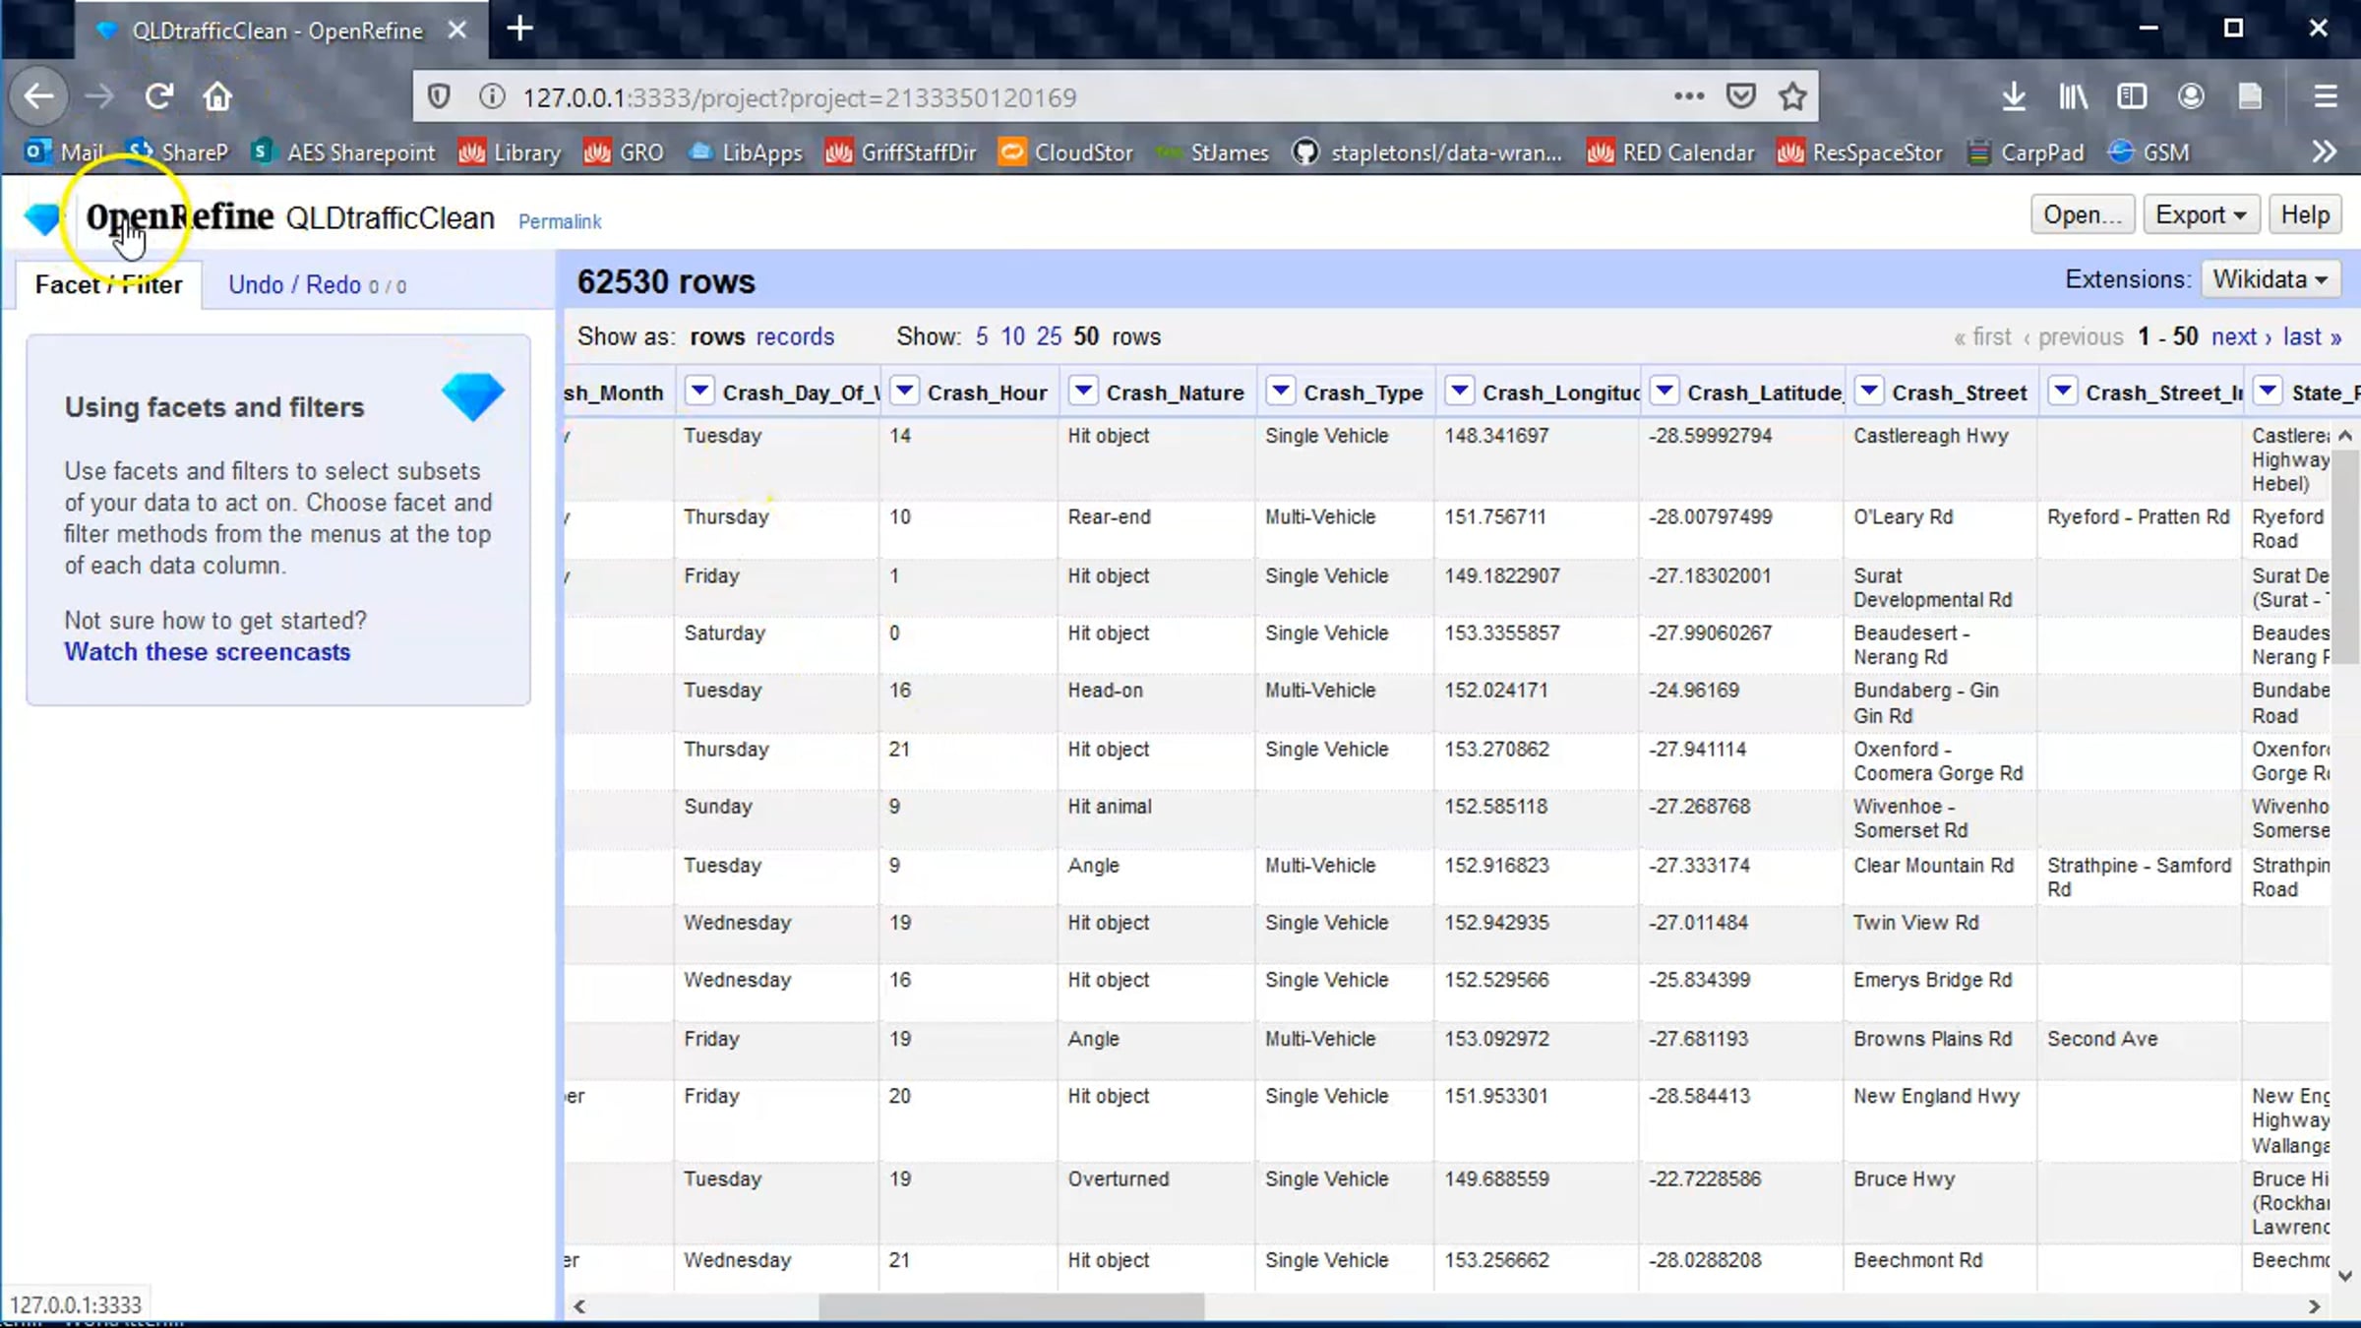Switch view to records mode
The height and width of the screenshot is (1328, 2361).
(x=795, y=336)
